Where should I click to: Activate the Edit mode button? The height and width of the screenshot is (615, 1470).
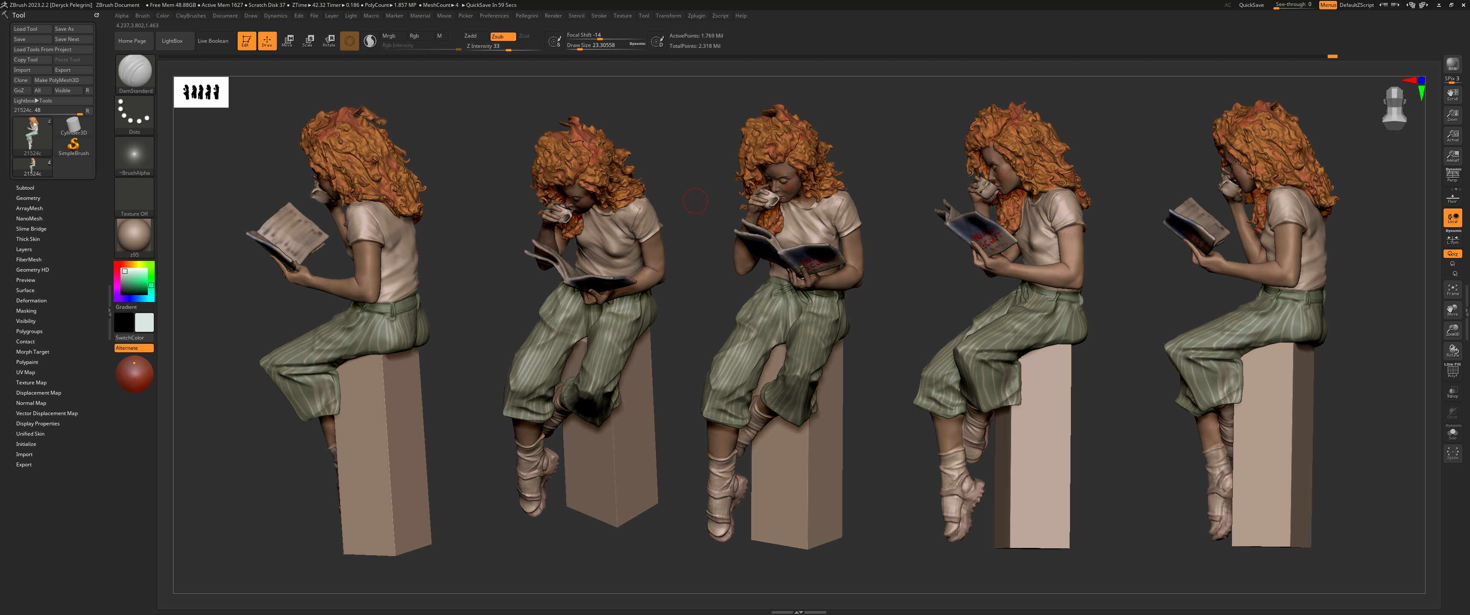[x=246, y=41]
